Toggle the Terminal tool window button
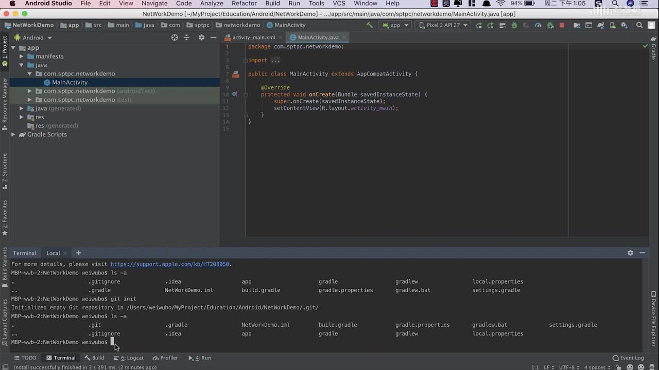 click(x=61, y=358)
